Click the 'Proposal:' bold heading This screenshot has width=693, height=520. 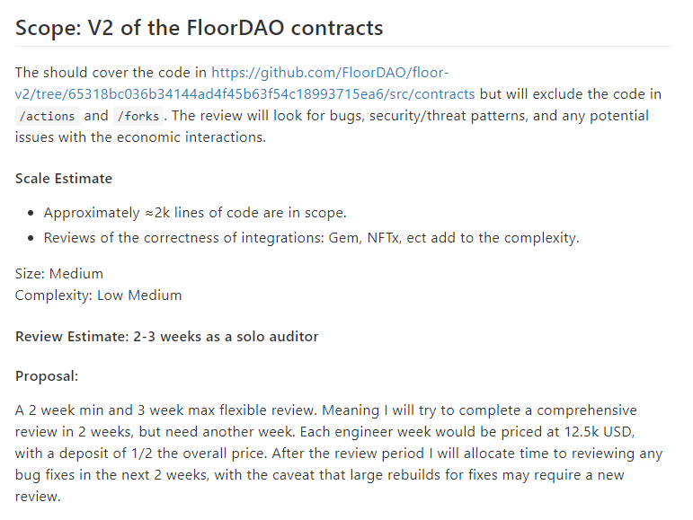pos(47,376)
